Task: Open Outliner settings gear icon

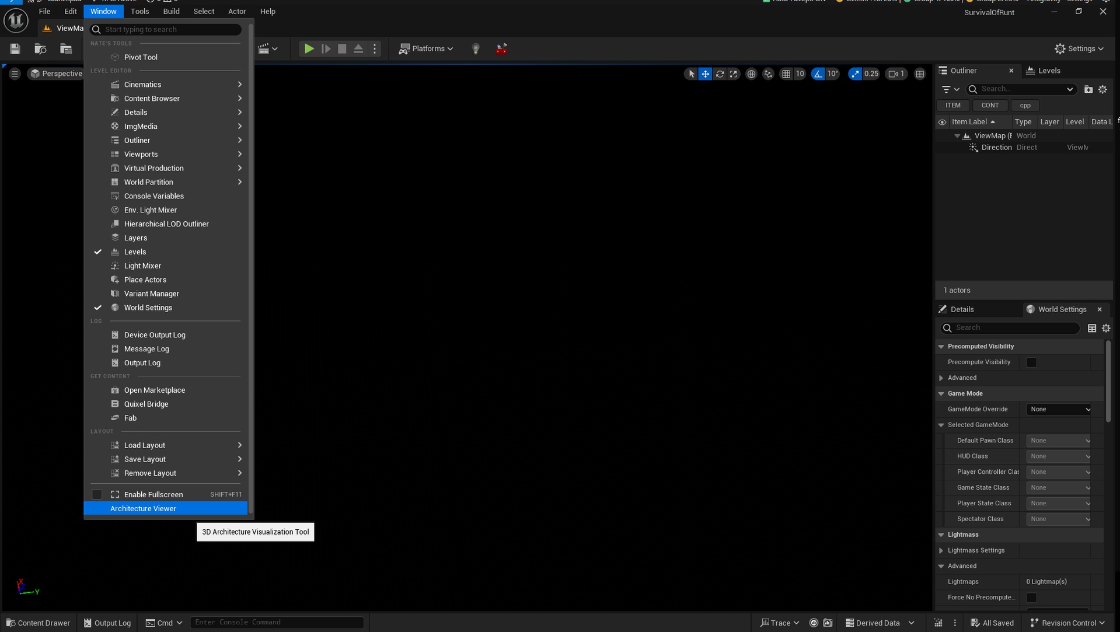Action: 1102,89
